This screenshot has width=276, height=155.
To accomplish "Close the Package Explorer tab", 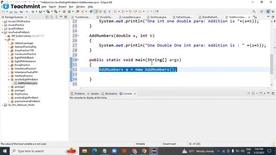I will tap(26, 17).
